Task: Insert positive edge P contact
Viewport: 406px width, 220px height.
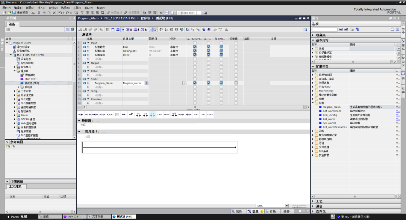Action: pos(181,115)
